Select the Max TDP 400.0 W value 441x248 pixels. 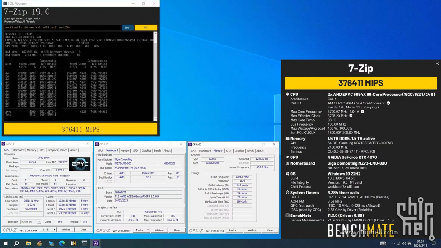coord(63,162)
